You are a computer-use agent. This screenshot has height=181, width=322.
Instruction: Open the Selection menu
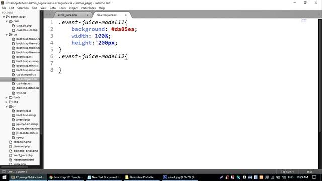point(23,8)
